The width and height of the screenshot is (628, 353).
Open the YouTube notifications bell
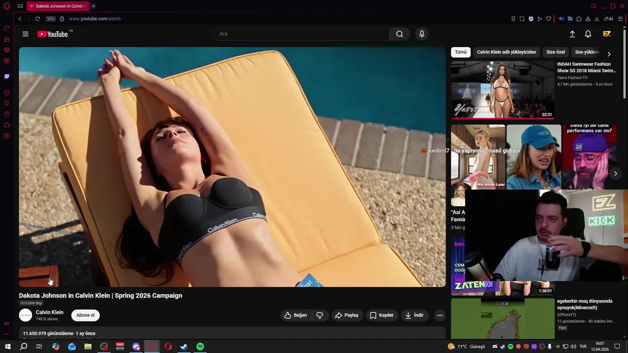coord(588,34)
